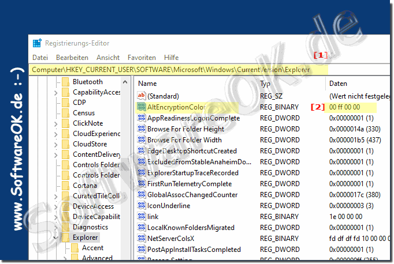Select the EdgeDesktopShortcutCreated value icon
This screenshot has height=264, width=394.
tap(142, 150)
